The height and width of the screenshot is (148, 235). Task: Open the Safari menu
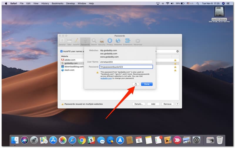(14, 3)
